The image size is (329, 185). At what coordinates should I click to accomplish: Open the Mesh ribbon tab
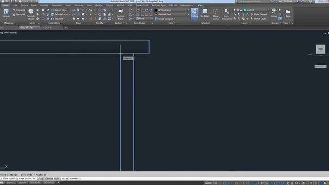click(34, 6)
